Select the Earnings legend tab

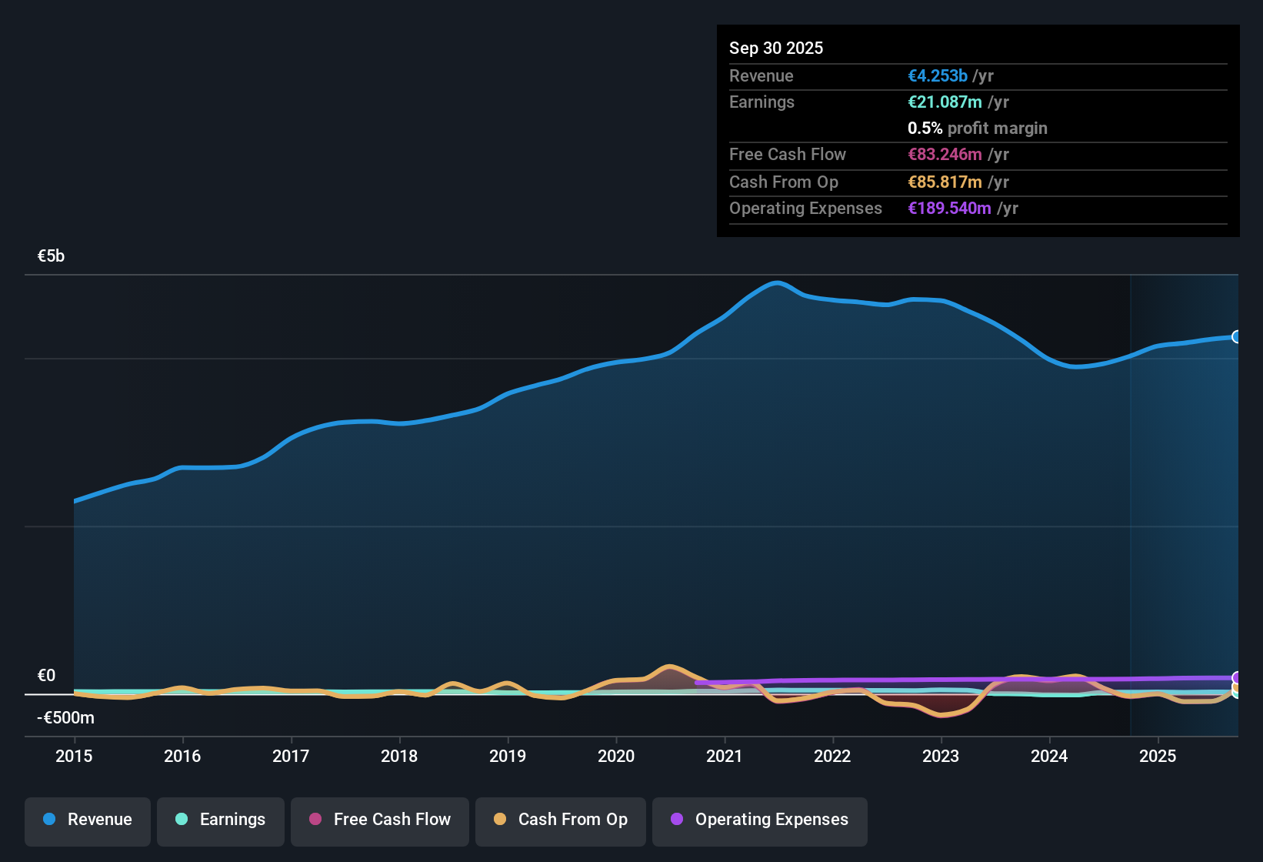click(x=220, y=820)
